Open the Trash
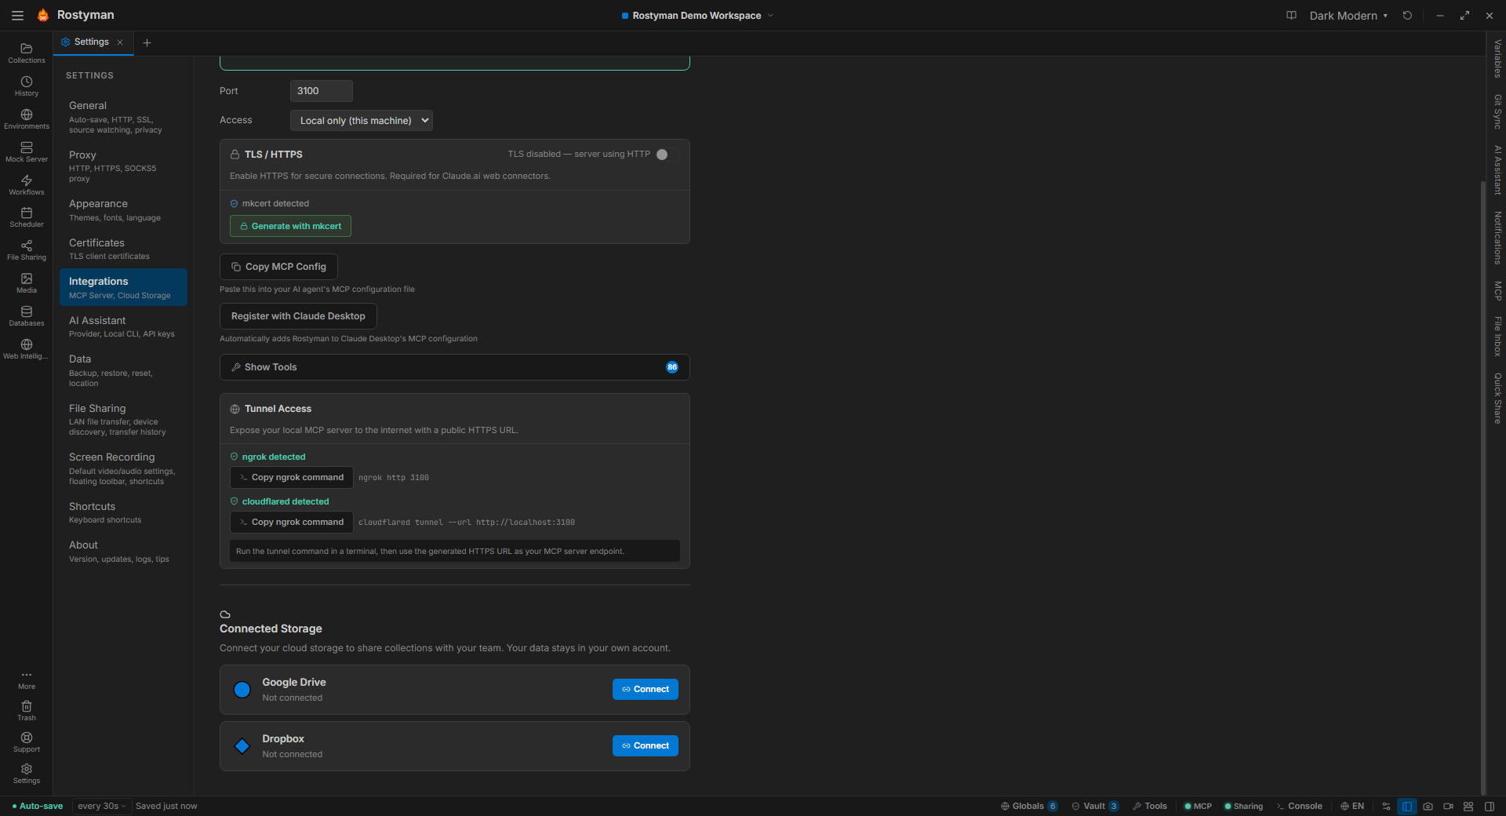1506x816 pixels. coord(26,711)
